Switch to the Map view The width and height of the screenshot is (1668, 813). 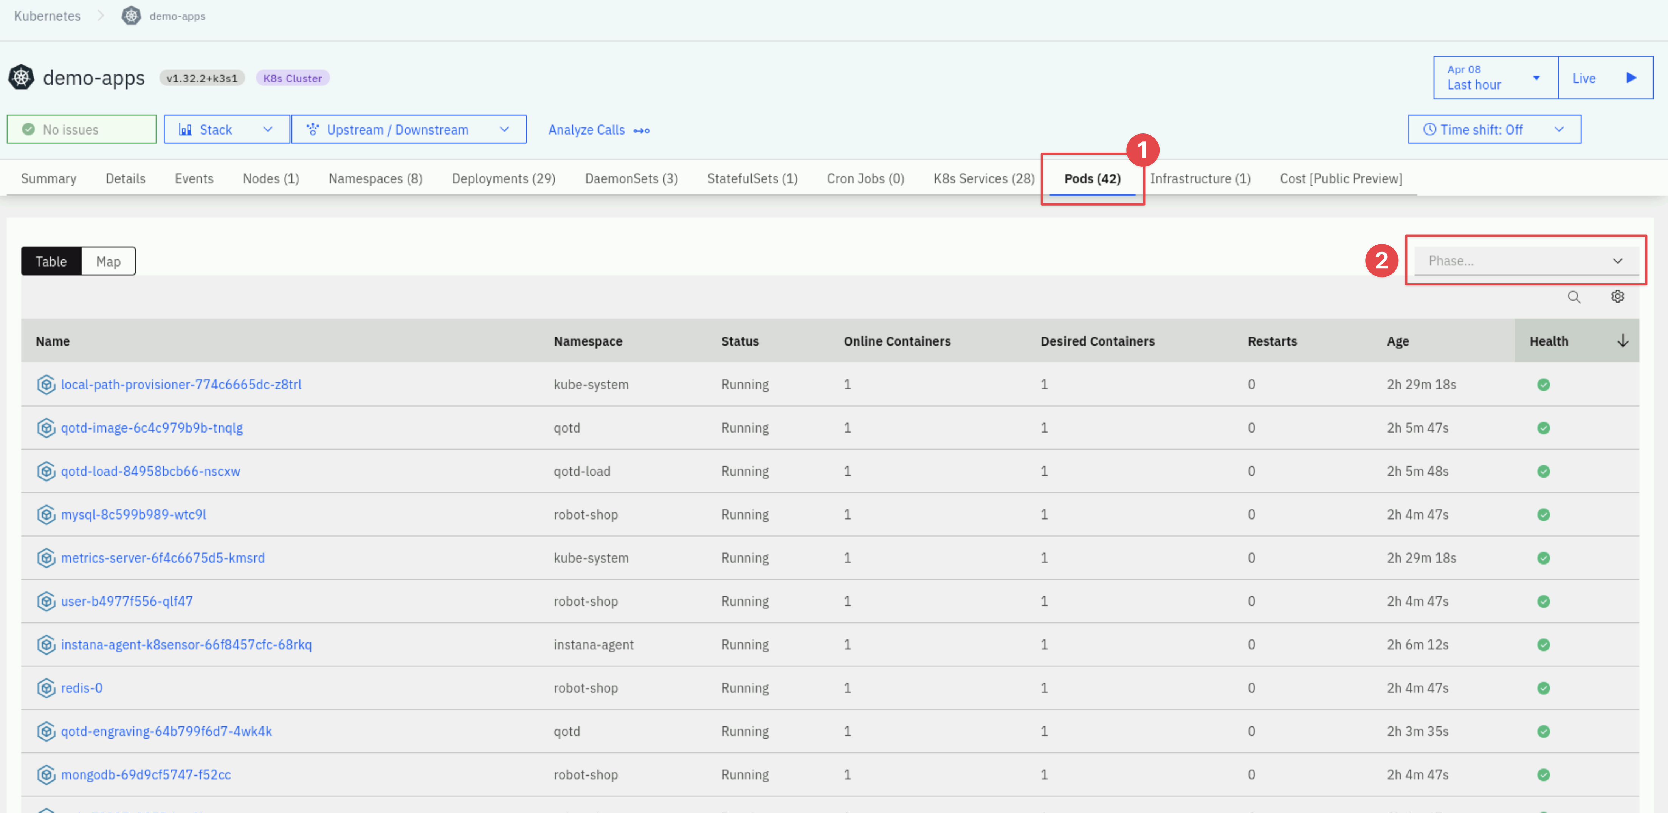click(108, 261)
